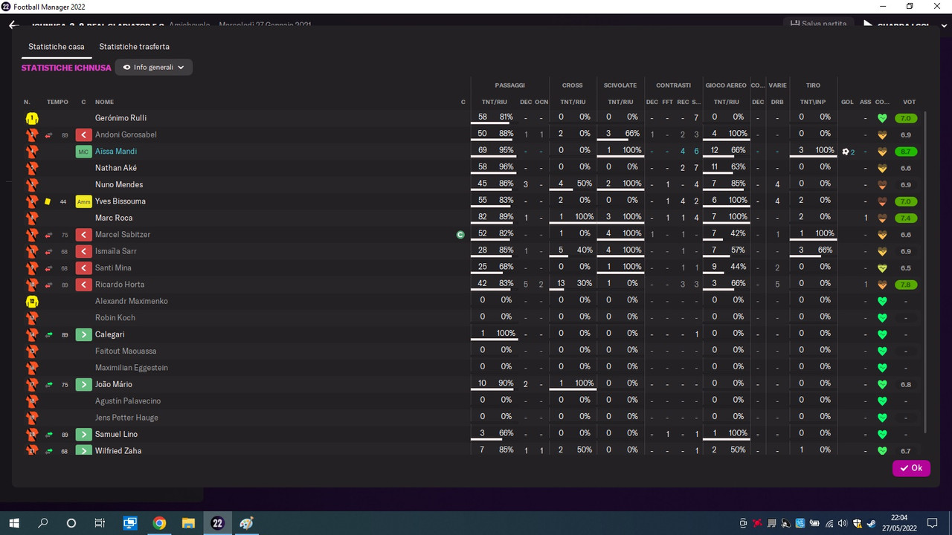Click the substituted-on icon for Samuel Lino

pyautogui.click(x=84, y=434)
